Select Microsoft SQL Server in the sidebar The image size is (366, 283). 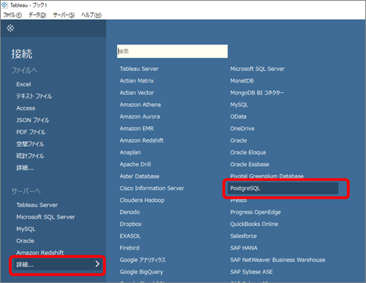(x=45, y=217)
